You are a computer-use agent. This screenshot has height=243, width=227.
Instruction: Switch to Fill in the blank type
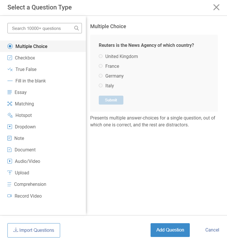30,81
